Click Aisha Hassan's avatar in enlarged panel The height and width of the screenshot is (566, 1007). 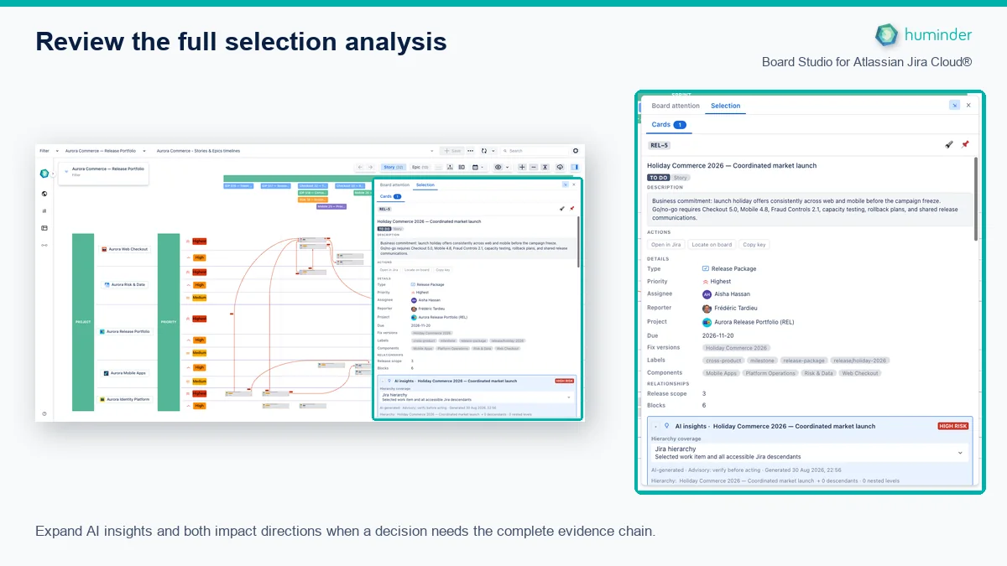707,294
